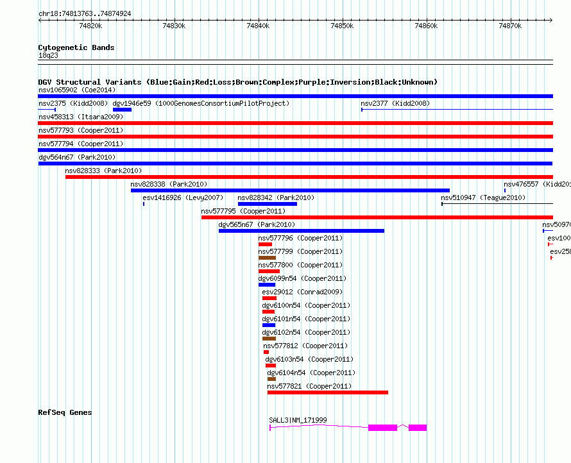Viewport: 571px width, 463px height.
Task: Select the nsv577800 (Cooper2011) red bar
Action: click(x=269, y=271)
